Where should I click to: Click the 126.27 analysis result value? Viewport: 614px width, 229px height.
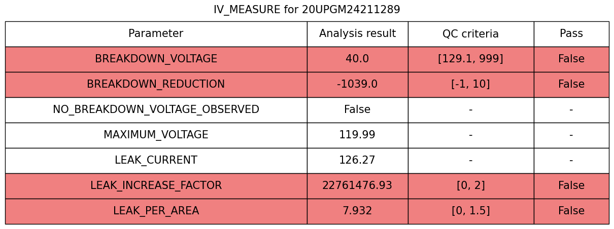click(x=357, y=161)
